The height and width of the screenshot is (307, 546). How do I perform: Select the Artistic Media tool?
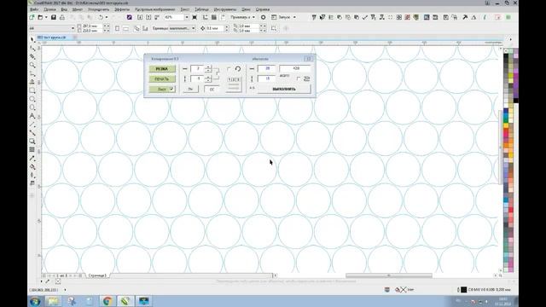point(32,82)
